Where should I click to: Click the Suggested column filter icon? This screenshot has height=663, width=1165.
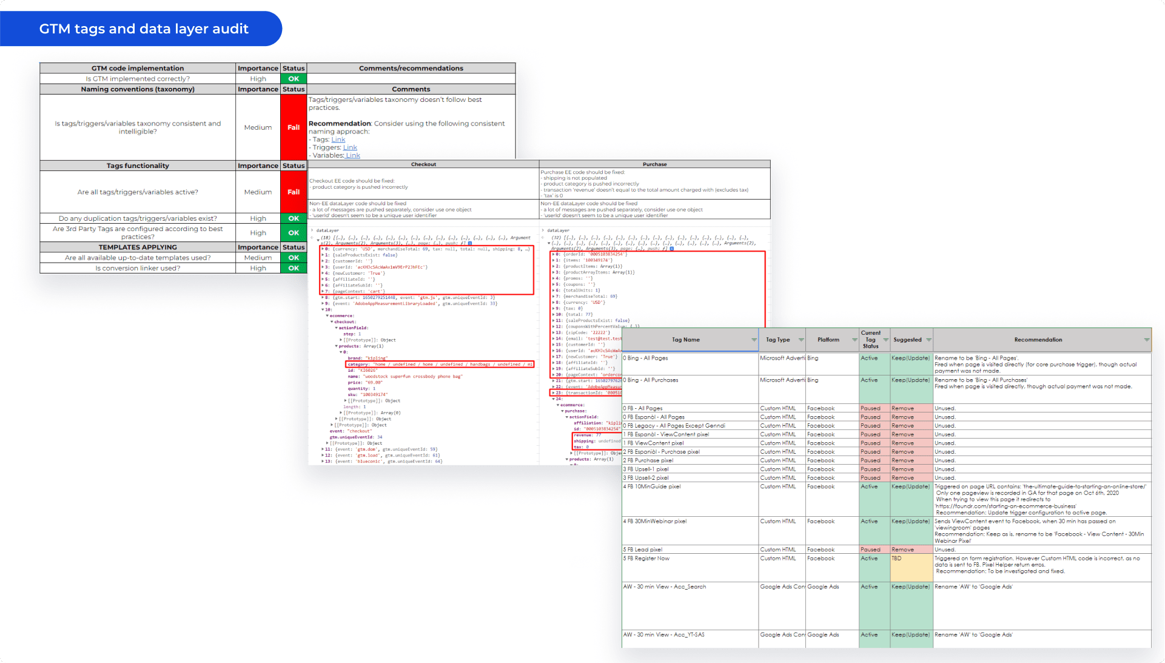click(928, 340)
